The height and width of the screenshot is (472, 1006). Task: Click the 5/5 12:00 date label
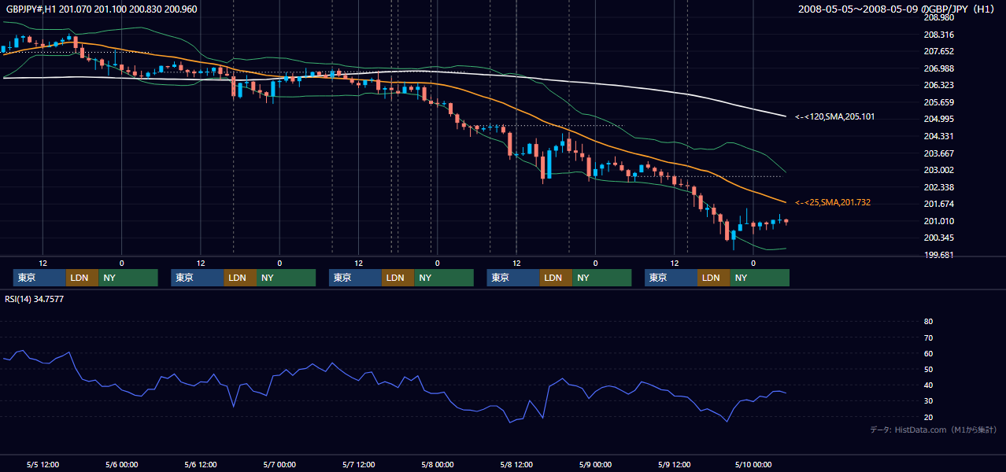pyautogui.click(x=43, y=464)
